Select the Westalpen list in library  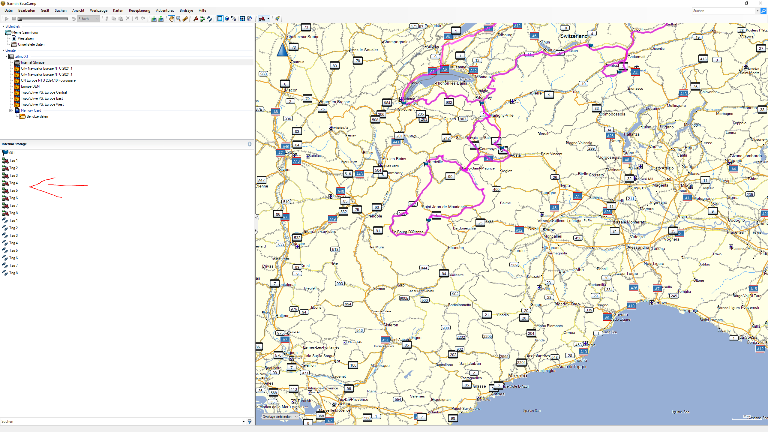tap(26, 38)
